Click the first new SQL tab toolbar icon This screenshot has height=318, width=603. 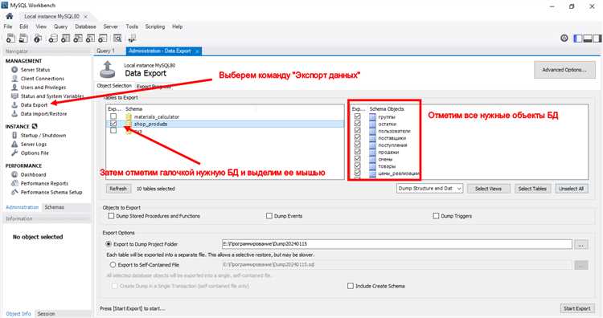point(10,38)
